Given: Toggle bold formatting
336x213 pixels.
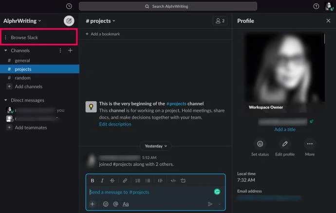Looking at the screenshot, I should (x=93, y=180).
